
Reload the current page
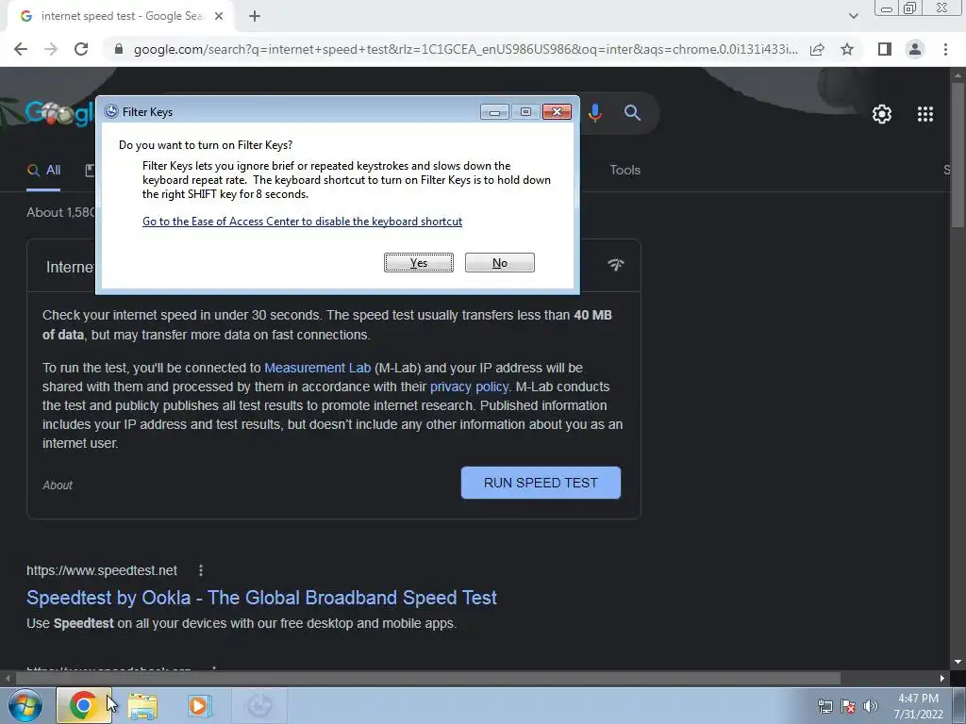coord(81,49)
